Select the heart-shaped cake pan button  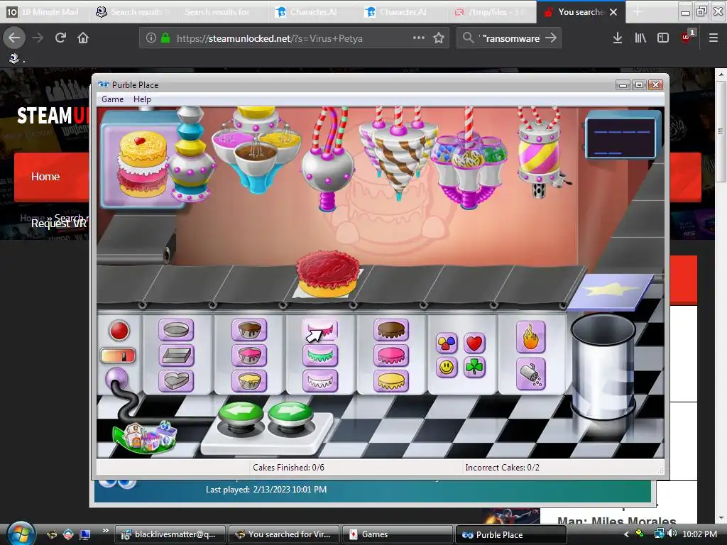click(176, 381)
